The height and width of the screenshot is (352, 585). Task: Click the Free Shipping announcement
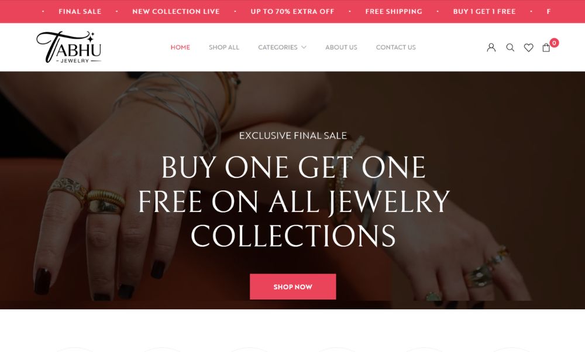point(394,12)
